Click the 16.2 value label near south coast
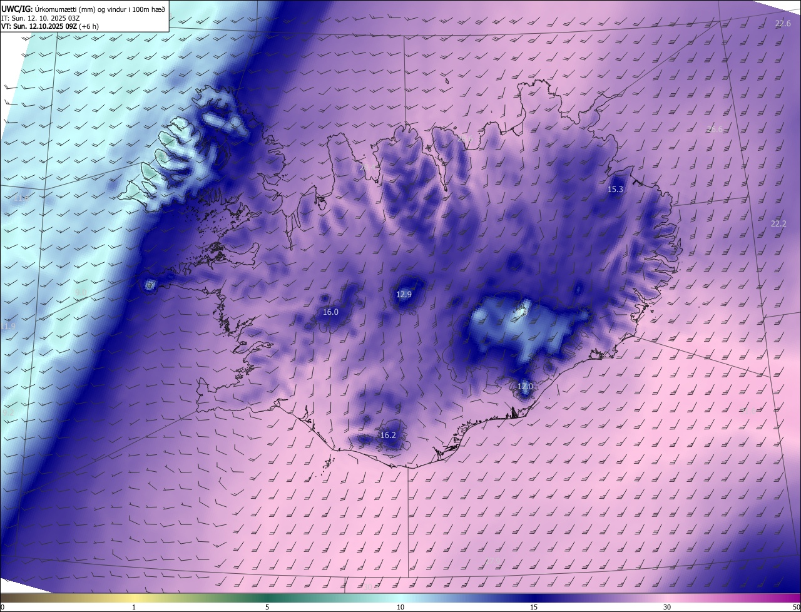This screenshot has height=612, width=801. click(388, 435)
